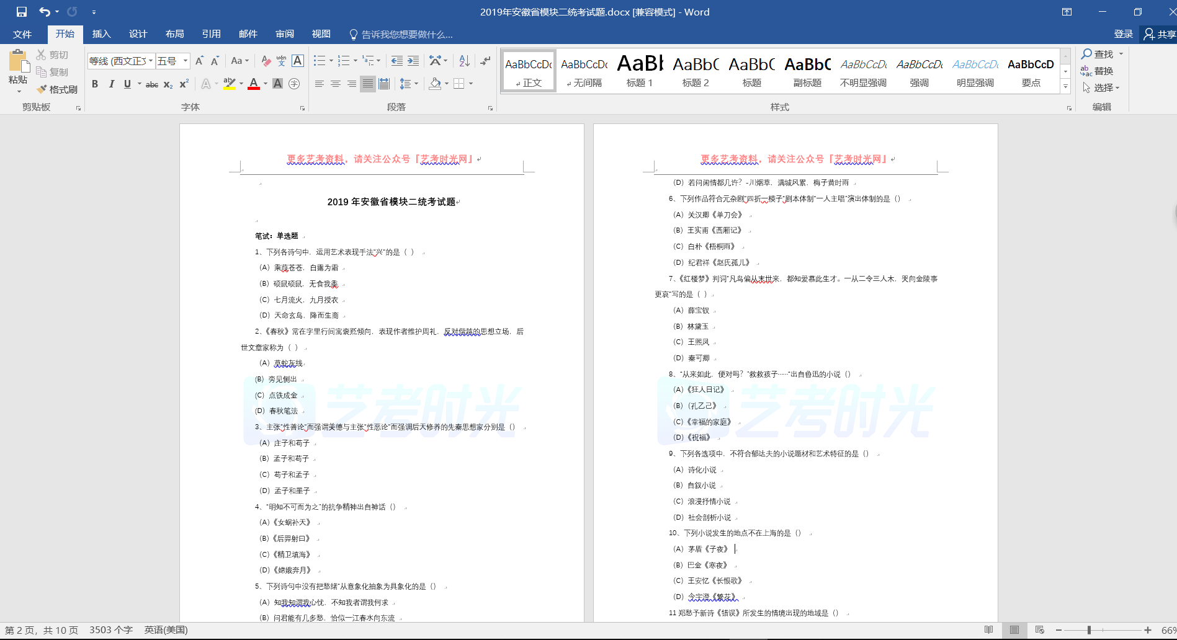Click the Sort icon in paragraph group
The image size is (1177, 640).
click(464, 61)
